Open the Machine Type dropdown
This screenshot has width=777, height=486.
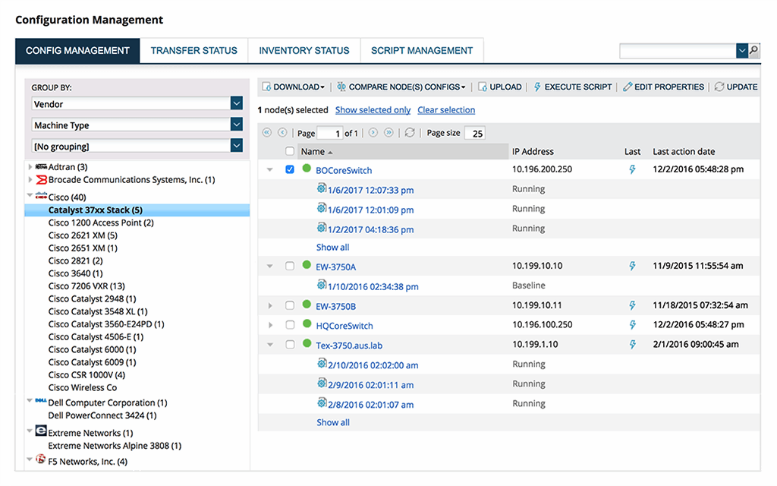pyautogui.click(x=237, y=125)
